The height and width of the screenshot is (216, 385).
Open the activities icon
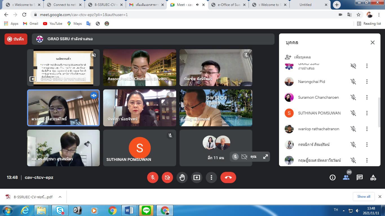(373, 177)
